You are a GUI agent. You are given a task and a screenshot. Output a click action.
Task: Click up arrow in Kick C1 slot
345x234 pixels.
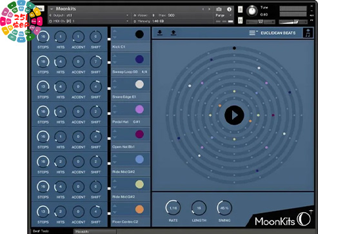click(x=114, y=31)
